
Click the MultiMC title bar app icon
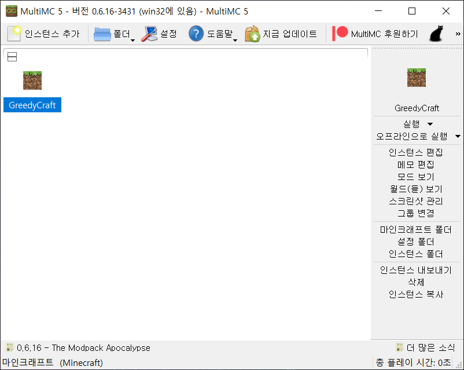point(12,11)
